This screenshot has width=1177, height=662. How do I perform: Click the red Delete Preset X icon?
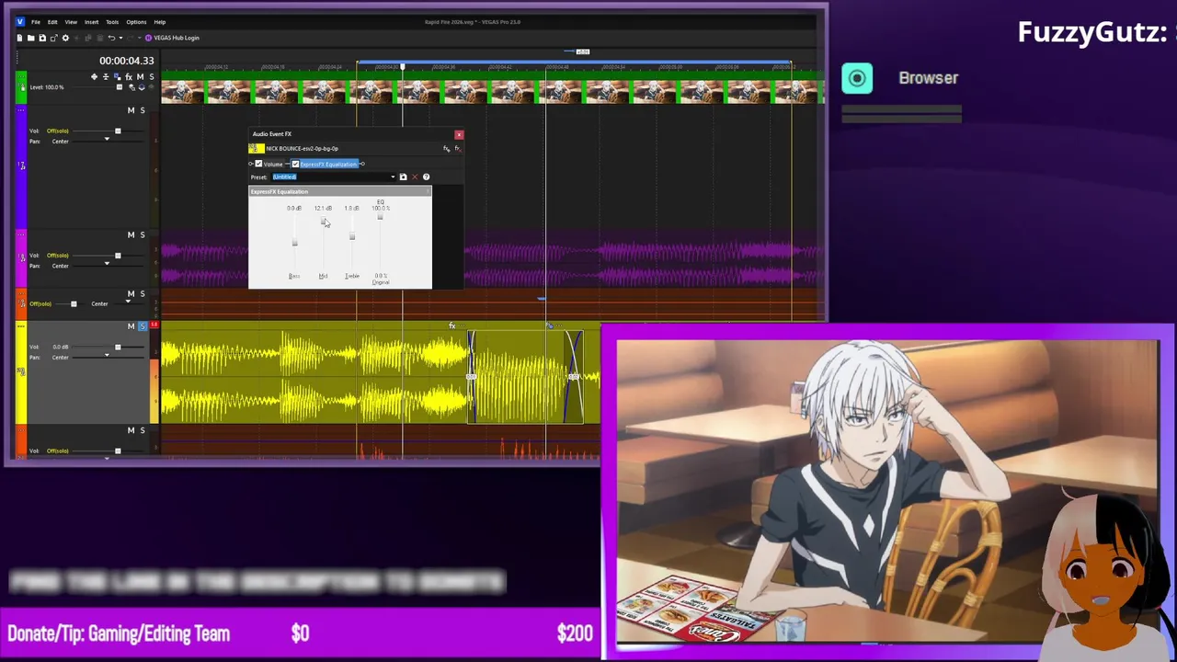coord(415,177)
